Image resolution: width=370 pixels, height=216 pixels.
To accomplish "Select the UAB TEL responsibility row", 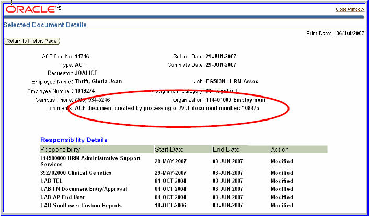I will (x=51, y=181).
